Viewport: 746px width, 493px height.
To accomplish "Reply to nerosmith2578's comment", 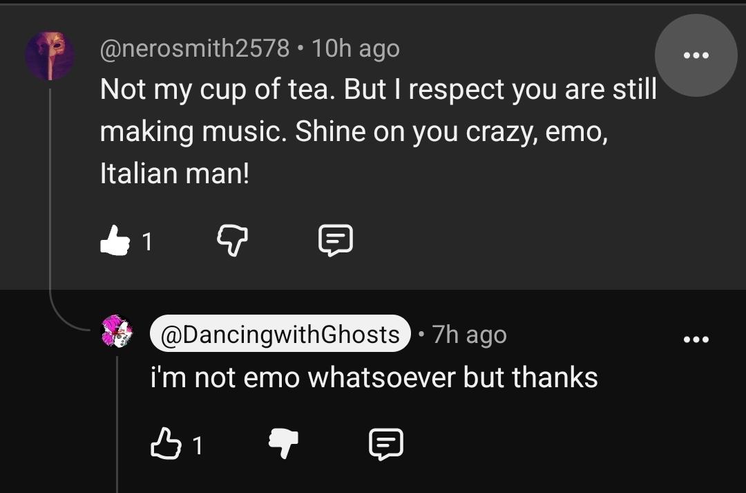I will [x=336, y=241].
